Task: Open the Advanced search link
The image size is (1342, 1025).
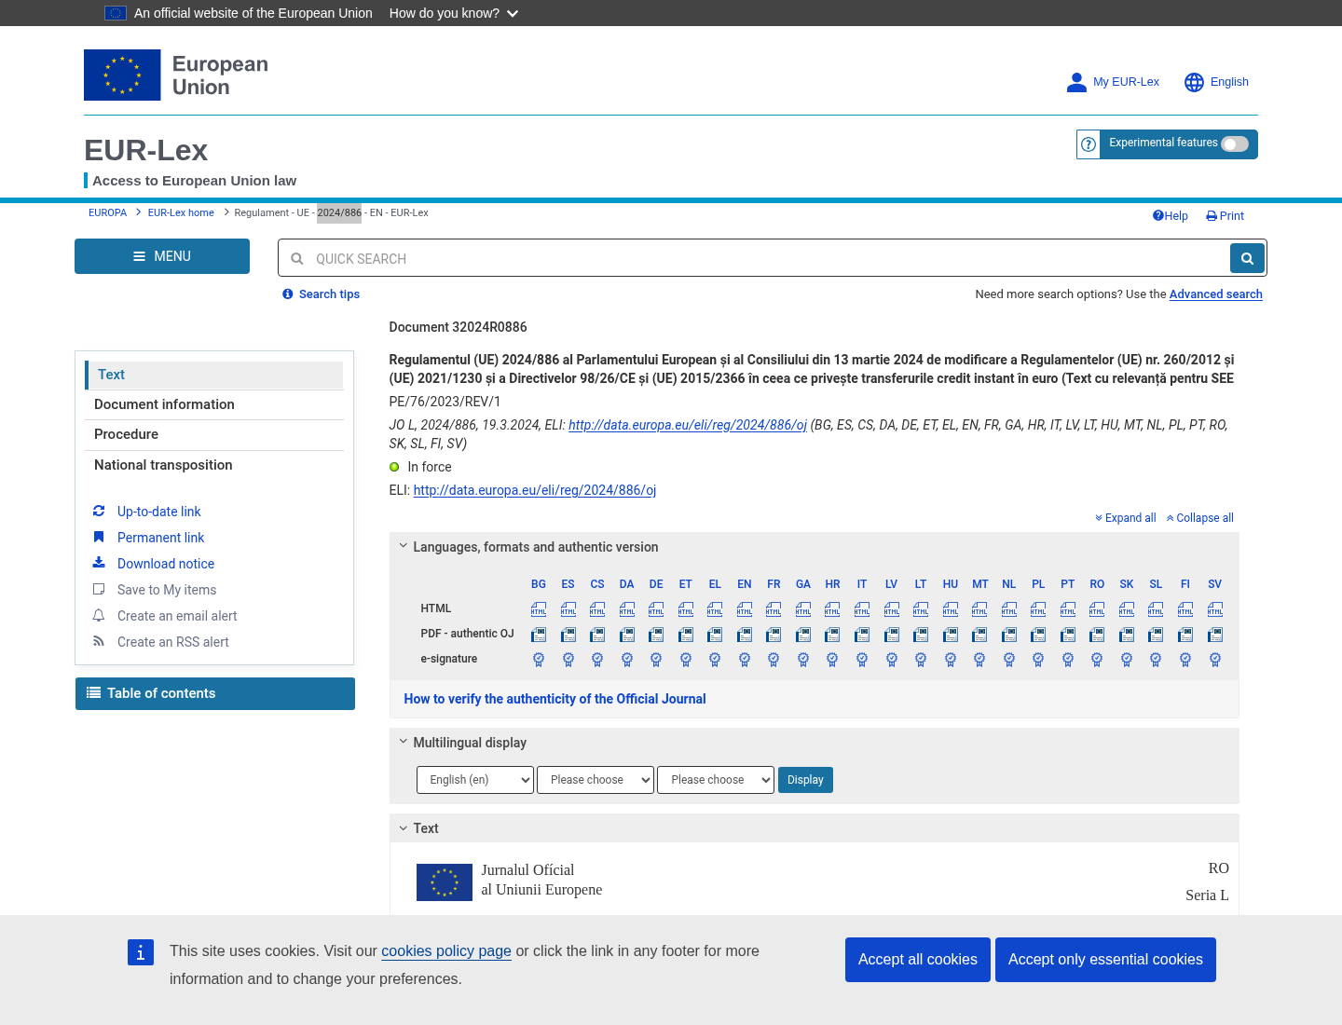Action: pyautogui.click(x=1216, y=294)
